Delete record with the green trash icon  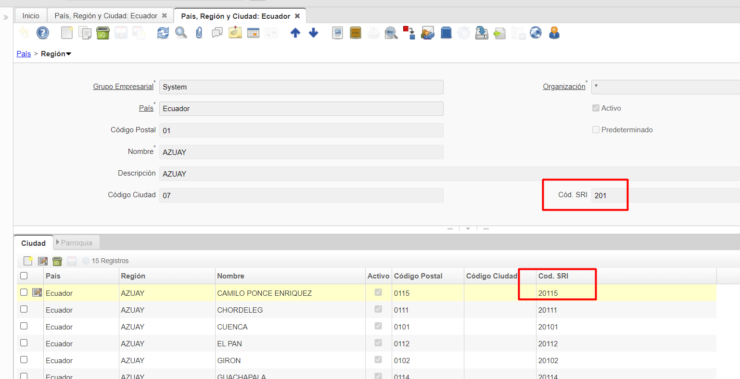[103, 33]
